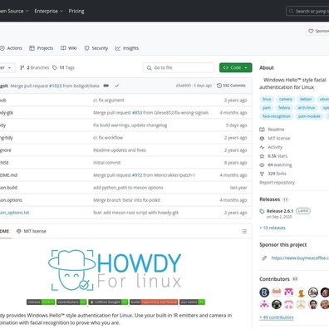Click the aur votes badge
Image resolution: width=329 pixels, height=329 pixels.
click(x=192, y=302)
